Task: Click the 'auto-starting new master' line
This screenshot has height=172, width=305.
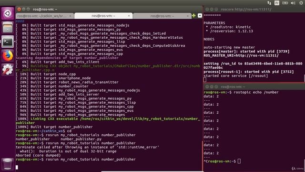Action: pos(229,47)
